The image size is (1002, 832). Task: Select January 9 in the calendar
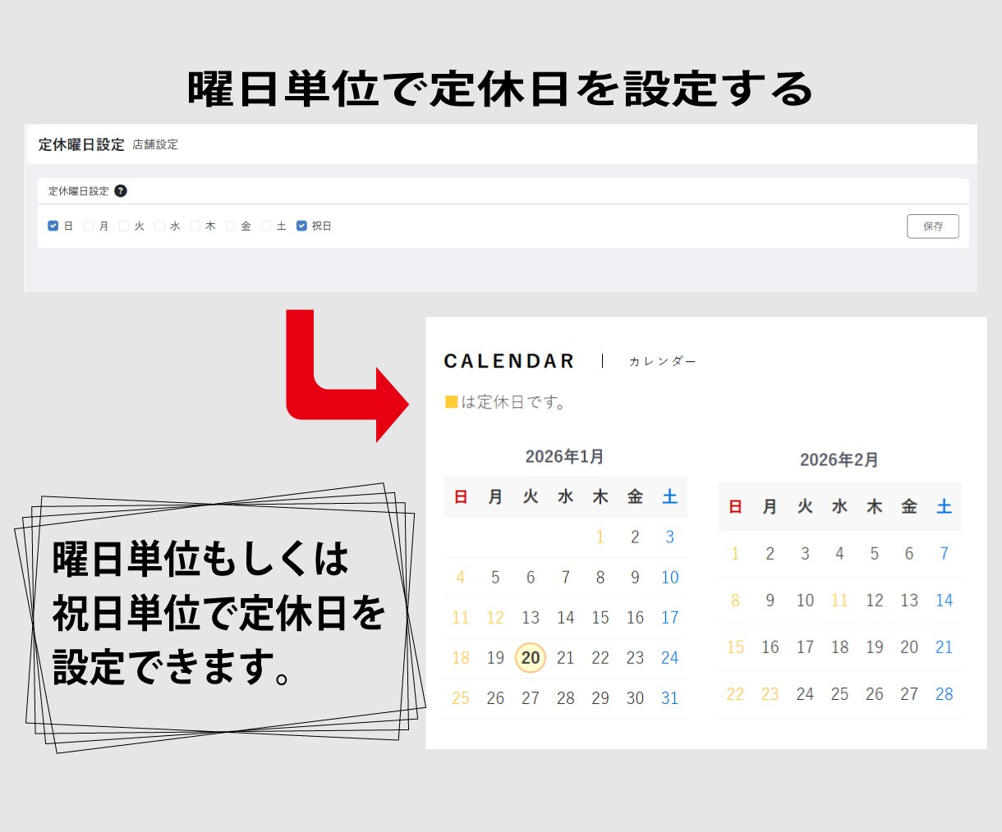(635, 578)
